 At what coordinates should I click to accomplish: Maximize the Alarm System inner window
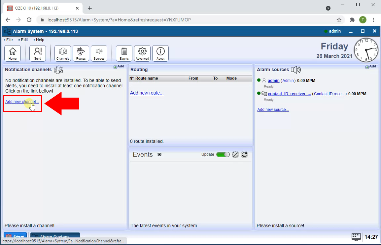[x=363, y=31]
